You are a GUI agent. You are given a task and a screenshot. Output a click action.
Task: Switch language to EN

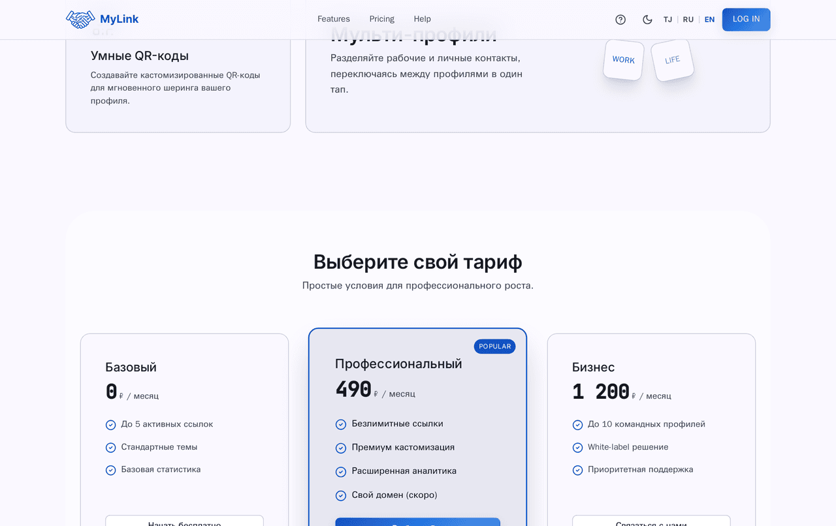(x=709, y=20)
